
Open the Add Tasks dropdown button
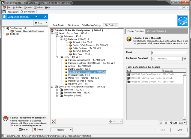point(178,123)
